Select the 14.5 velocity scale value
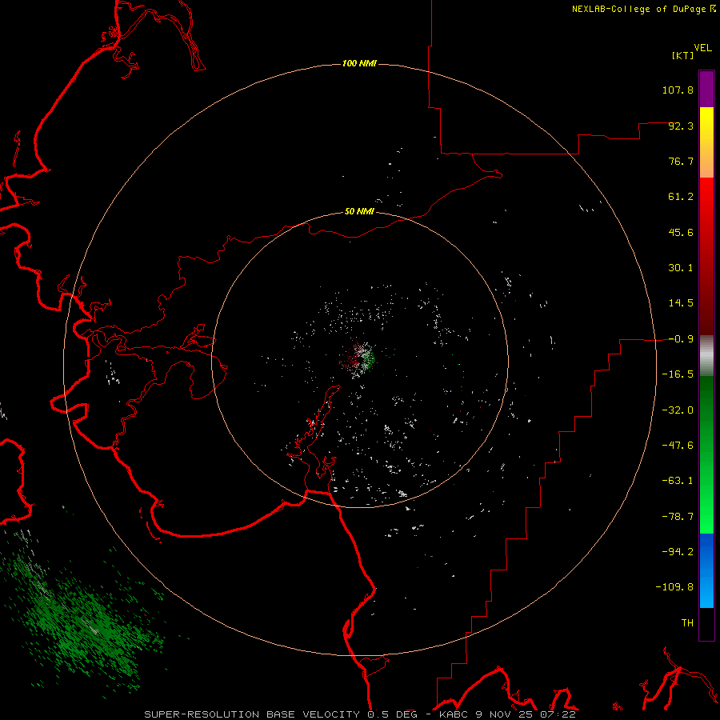720x720 pixels. pyautogui.click(x=681, y=303)
